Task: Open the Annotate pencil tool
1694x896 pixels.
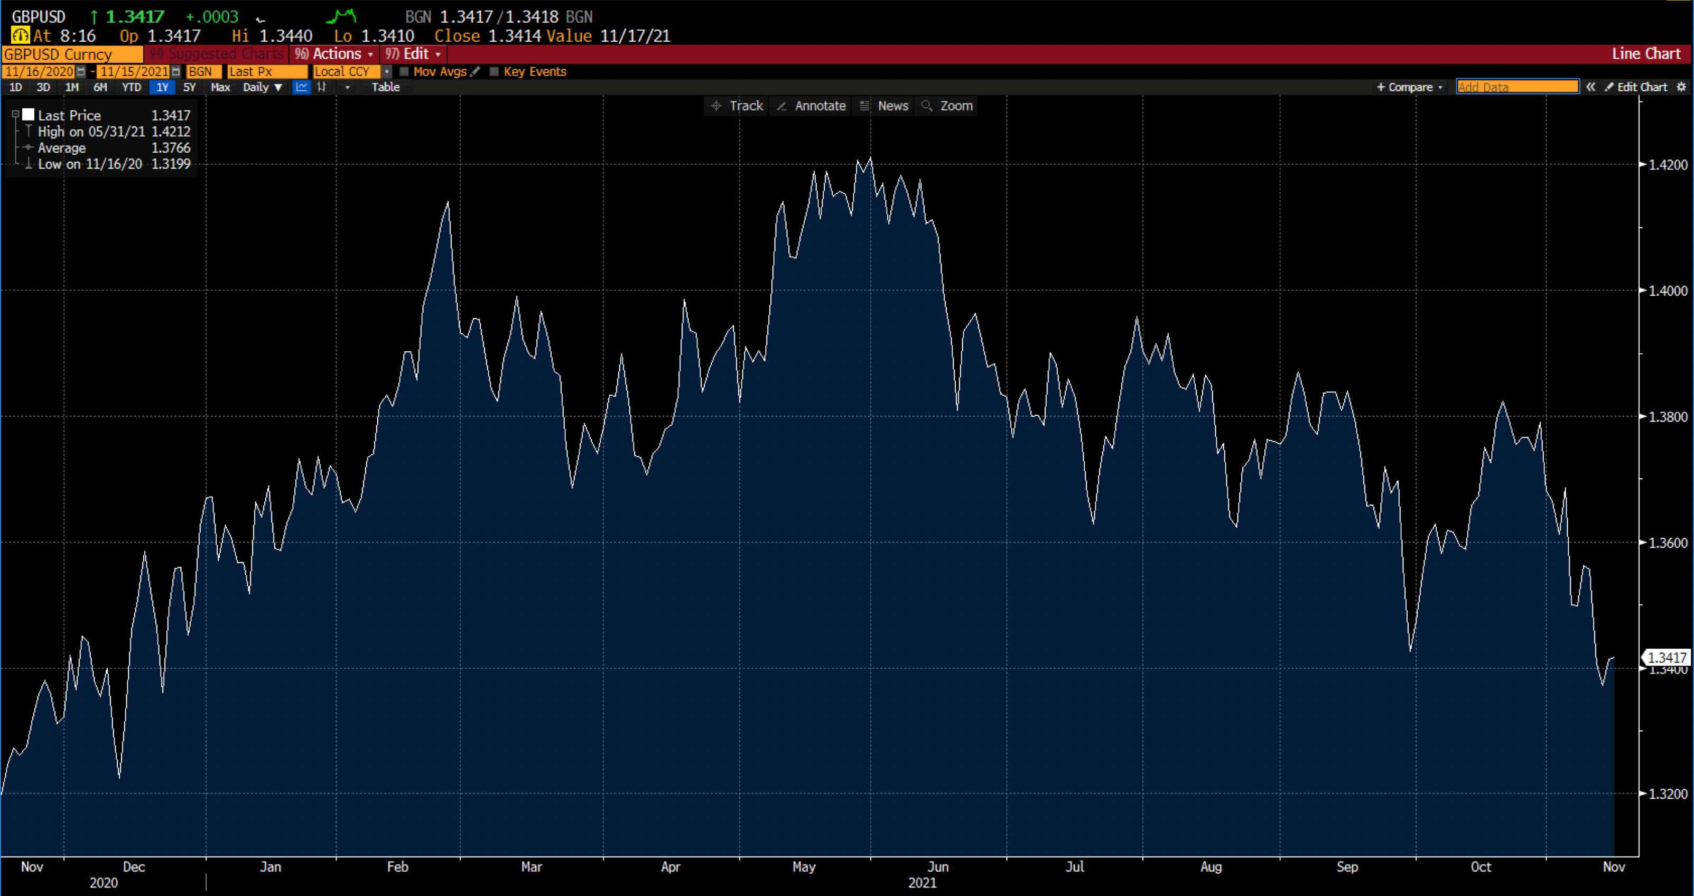Action: click(x=810, y=106)
